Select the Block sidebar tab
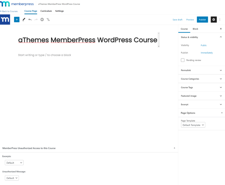 (x=195, y=29)
